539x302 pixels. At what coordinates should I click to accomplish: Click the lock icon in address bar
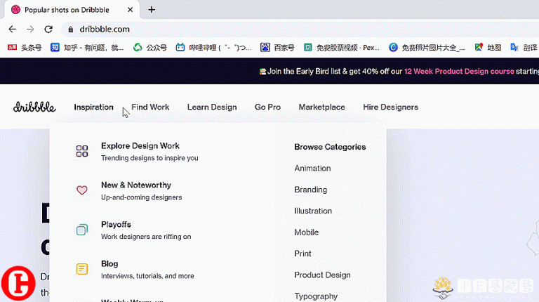(x=71, y=29)
